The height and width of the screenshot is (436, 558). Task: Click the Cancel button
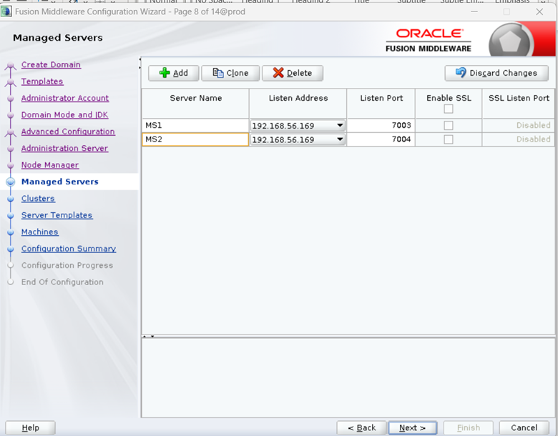pos(524,427)
